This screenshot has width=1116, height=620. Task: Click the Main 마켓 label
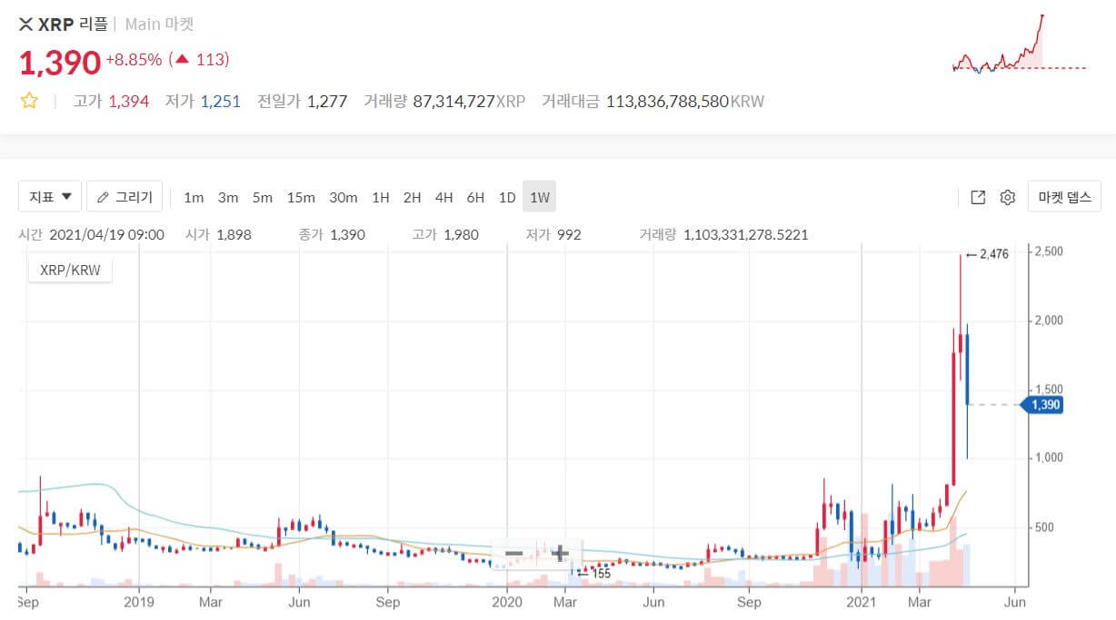click(x=159, y=25)
